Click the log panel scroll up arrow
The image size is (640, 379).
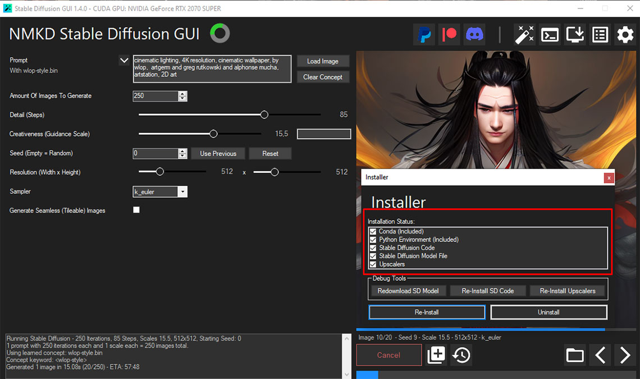click(346, 339)
